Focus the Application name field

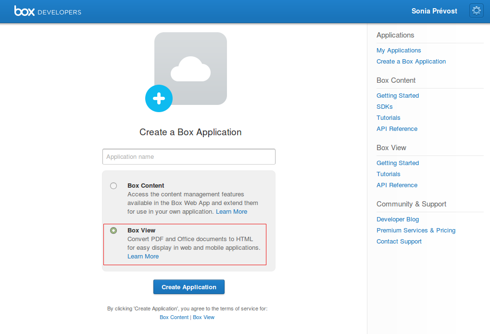[189, 157]
